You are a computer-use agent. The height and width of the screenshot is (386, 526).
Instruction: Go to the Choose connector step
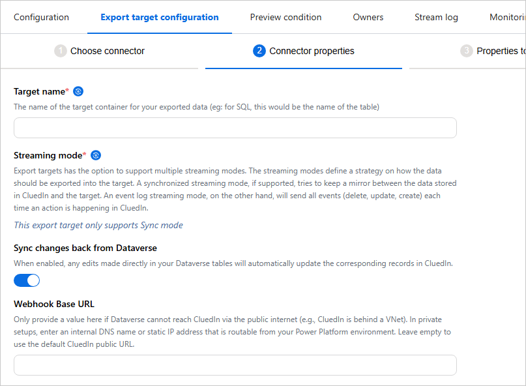tap(108, 51)
